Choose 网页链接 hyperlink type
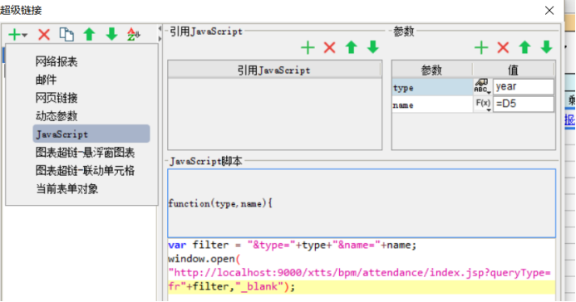Viewport: 576px width, 302px height. 57,98
